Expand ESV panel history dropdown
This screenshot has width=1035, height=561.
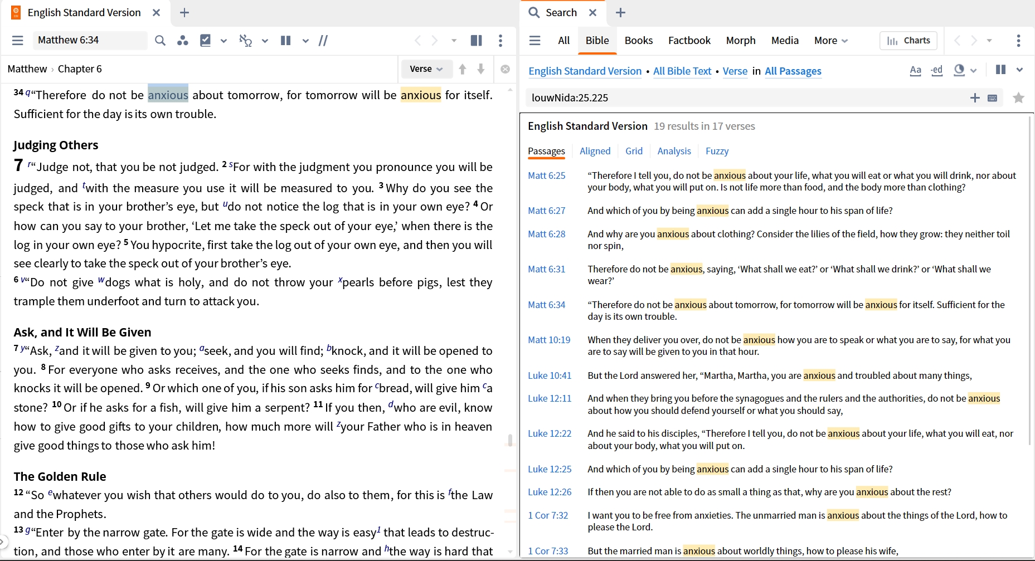pos(454,40)
